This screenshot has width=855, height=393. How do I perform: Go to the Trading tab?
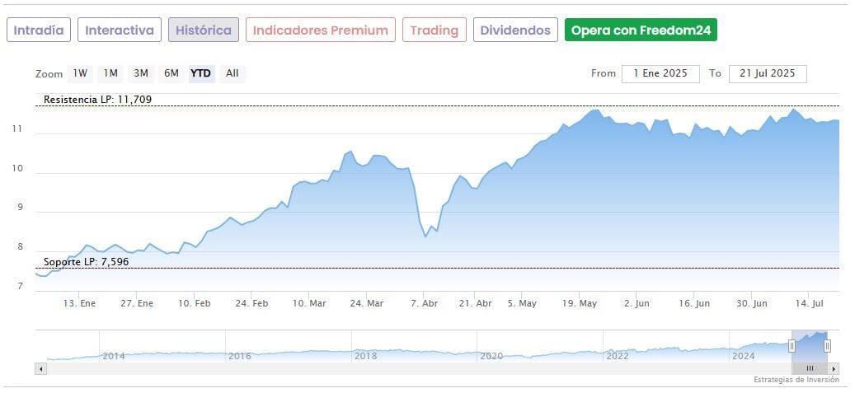click(x=434, y=30)
